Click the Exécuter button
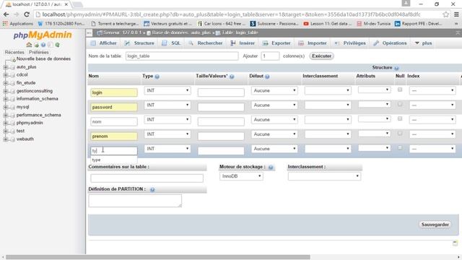 (x=321, y=56)
